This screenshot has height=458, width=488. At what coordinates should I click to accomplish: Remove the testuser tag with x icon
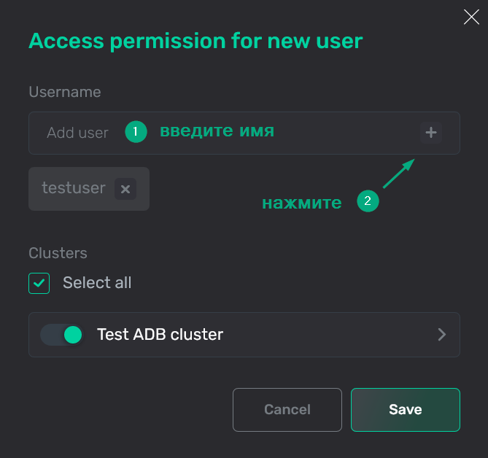point(125,189)
